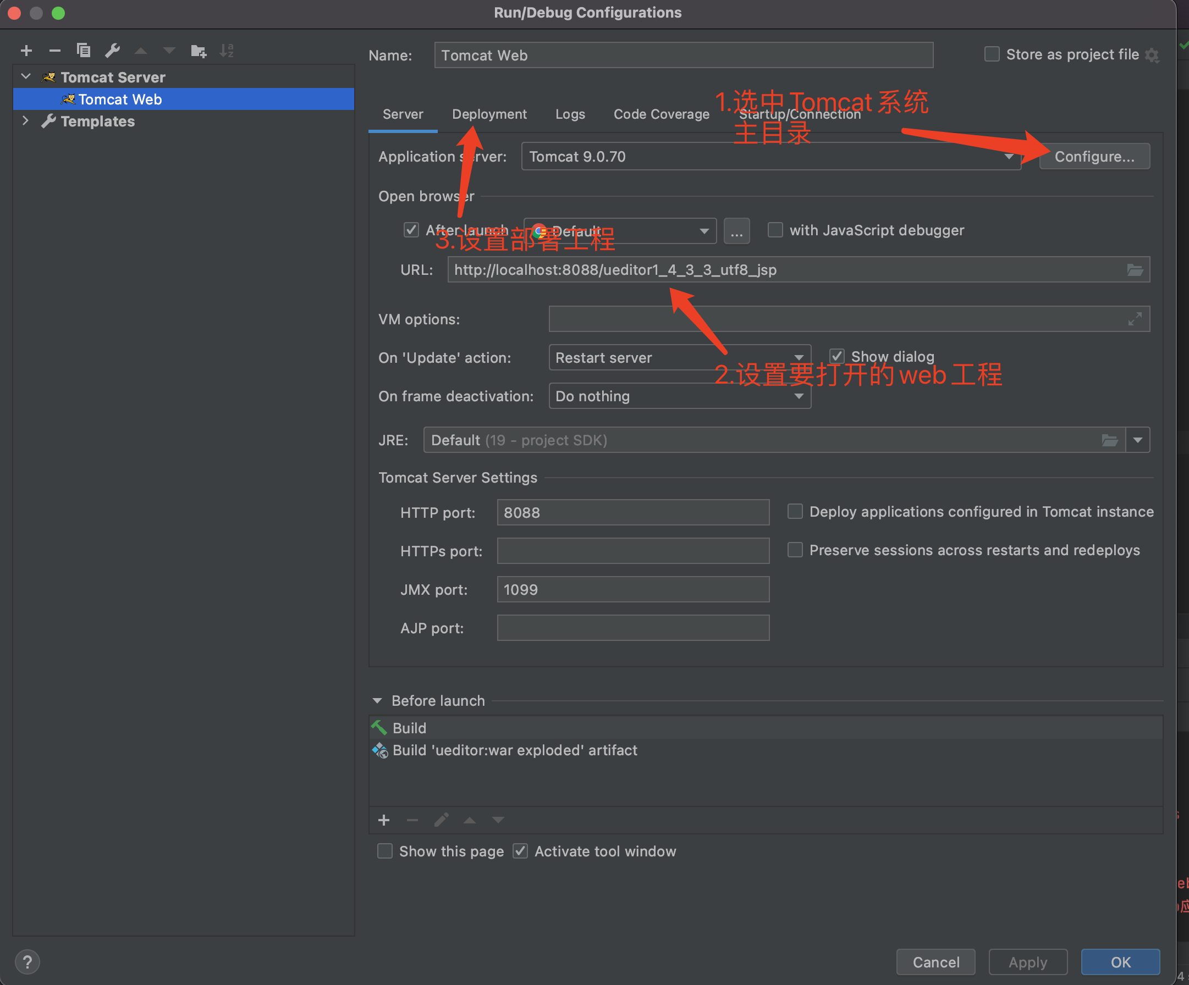Click the AJP port field
1189x985 pixels.
coord(633,628)
